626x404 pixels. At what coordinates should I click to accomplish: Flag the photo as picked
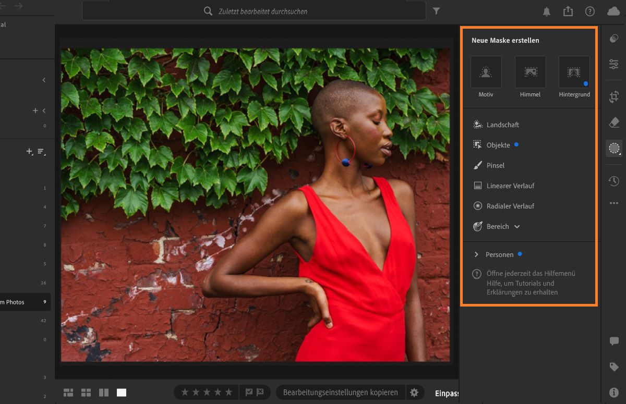[x=249, y=393]
